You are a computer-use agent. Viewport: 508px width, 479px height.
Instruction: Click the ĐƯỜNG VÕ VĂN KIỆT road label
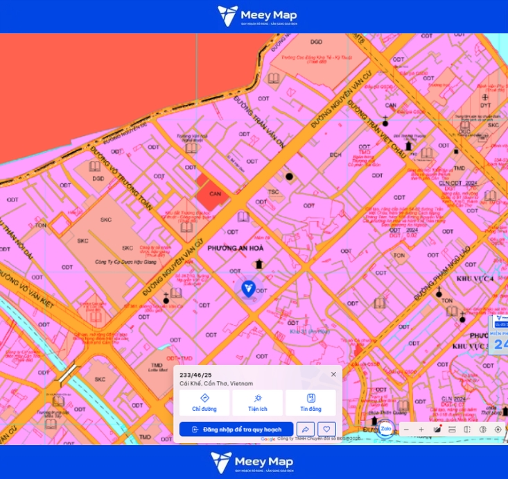coord(26,288)
